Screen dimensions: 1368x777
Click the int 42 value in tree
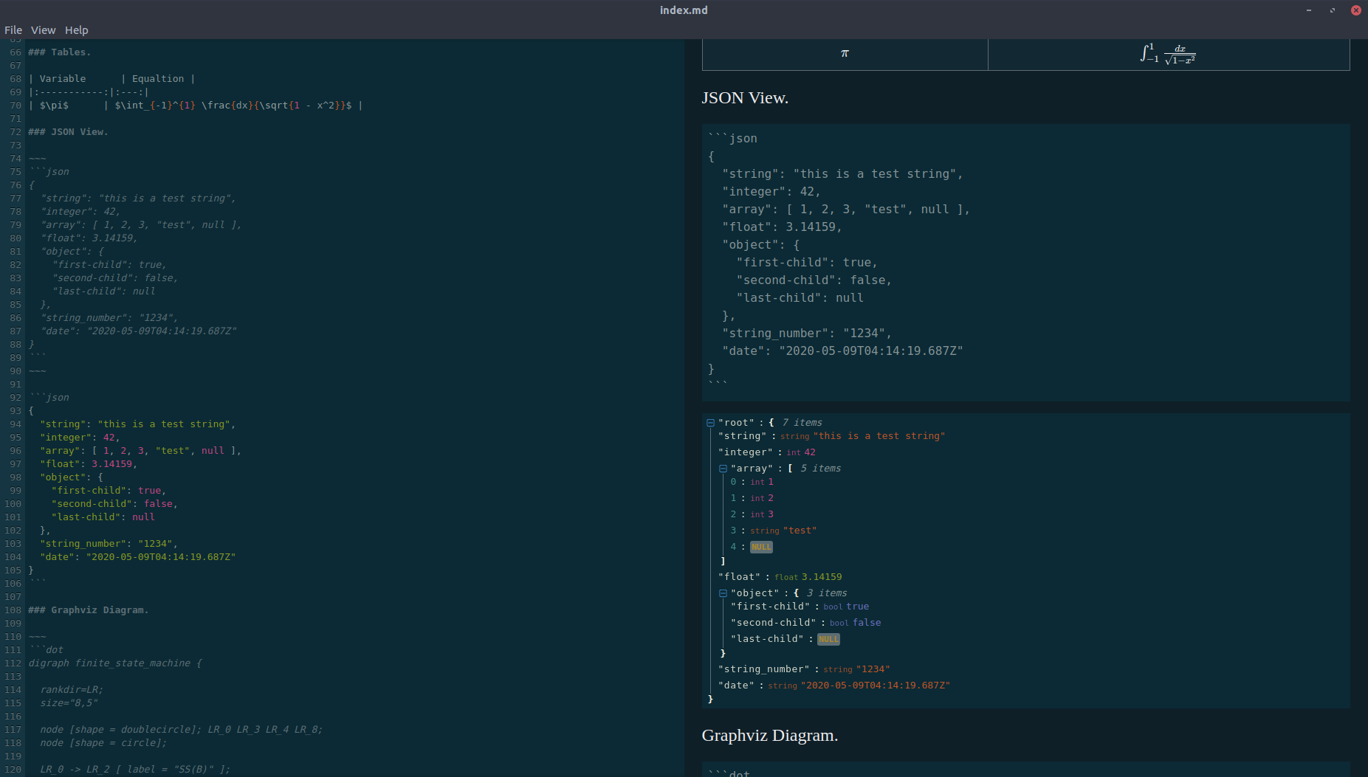(x=810, y=452)
